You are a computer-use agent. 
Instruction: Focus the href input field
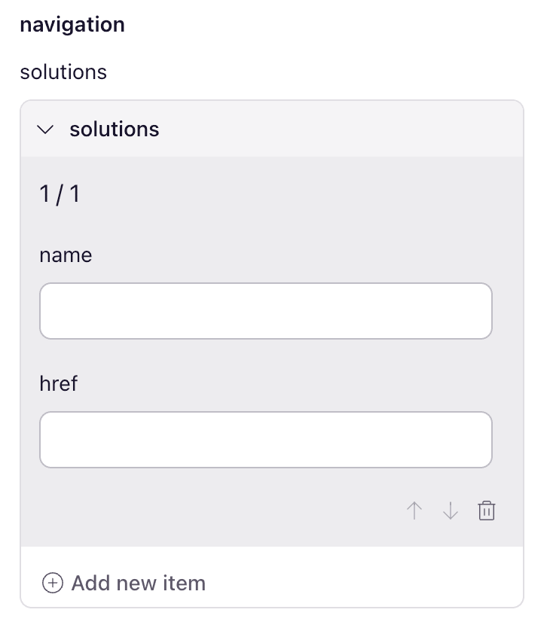coord(266,440)
